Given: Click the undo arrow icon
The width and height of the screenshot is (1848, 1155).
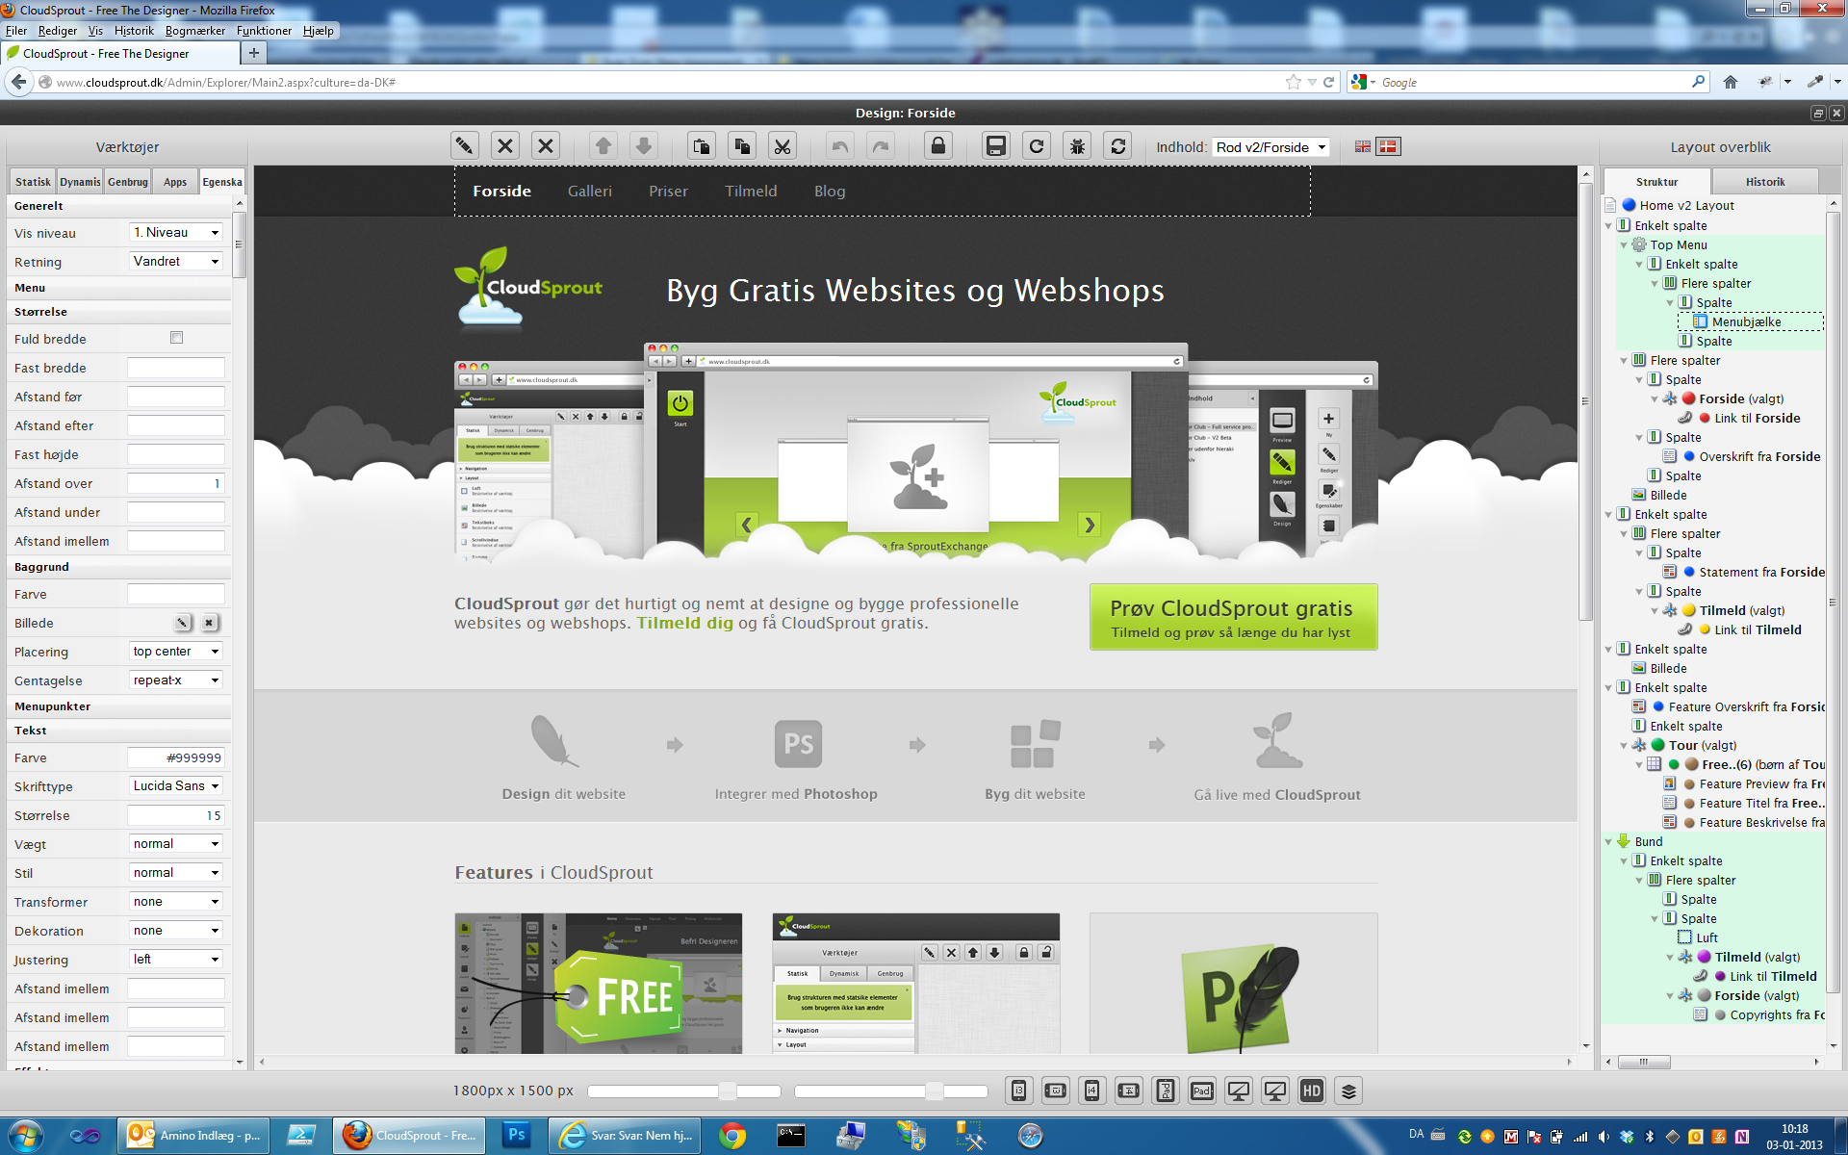Looking at the screenshot, I should (x=840, y=146).
